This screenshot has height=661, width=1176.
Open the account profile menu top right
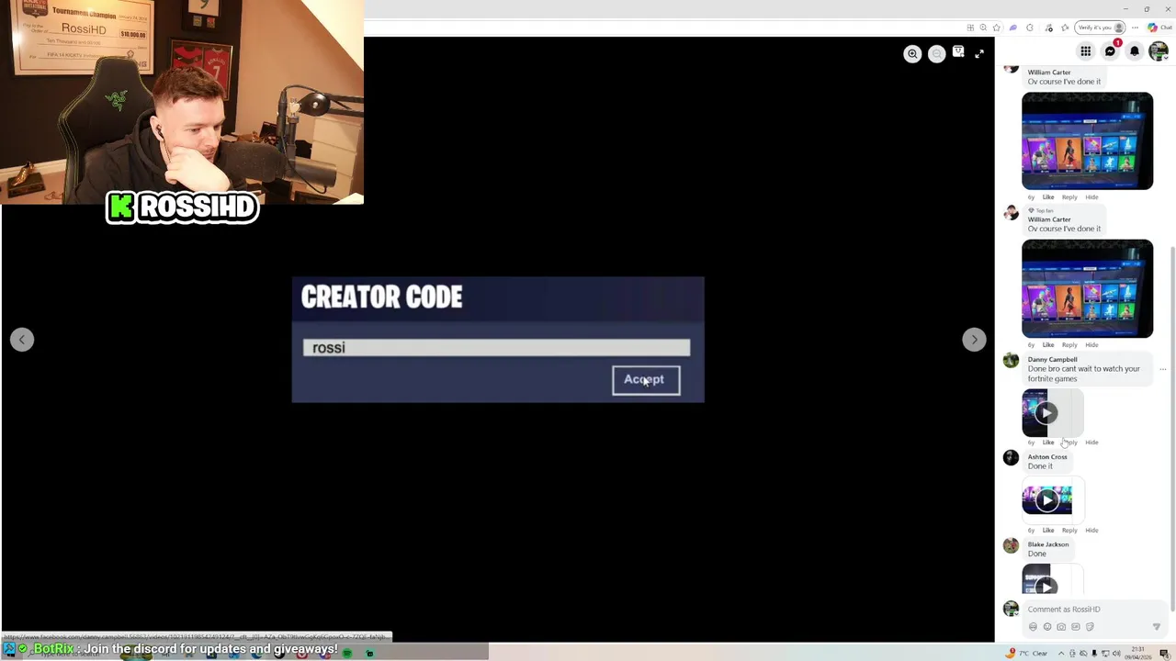pyautogui.click(x=1159, y=51)
